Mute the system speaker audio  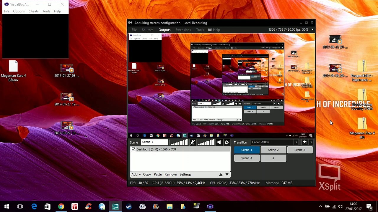pyautogui.click(x=219, y=143)
